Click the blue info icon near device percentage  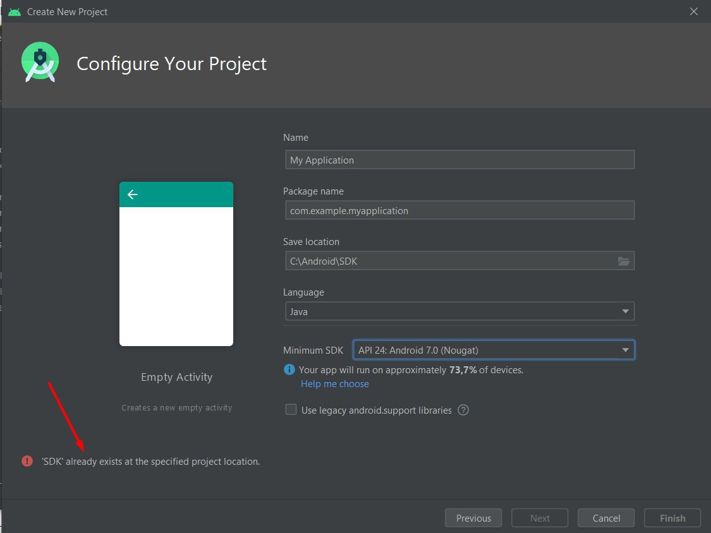click(x=289, y=370)
